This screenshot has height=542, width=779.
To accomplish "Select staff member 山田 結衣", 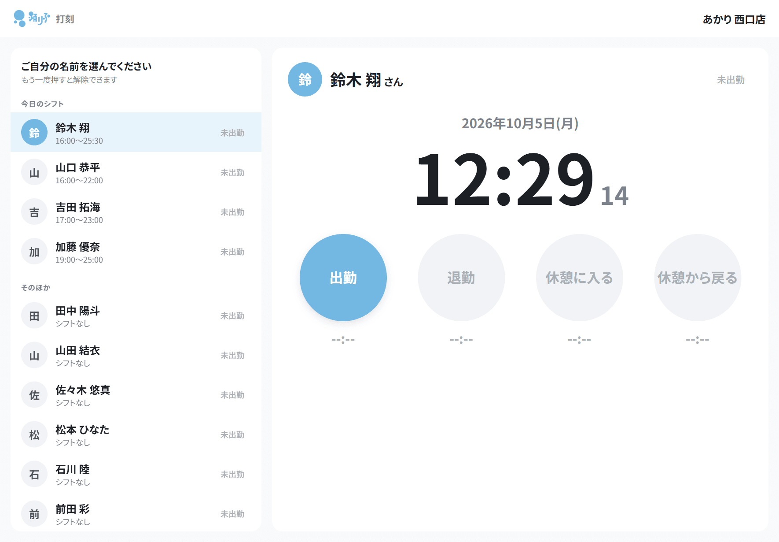I will click(136, 355).
